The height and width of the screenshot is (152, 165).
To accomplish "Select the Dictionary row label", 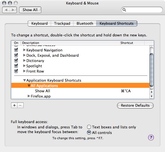I will point(35,61).
